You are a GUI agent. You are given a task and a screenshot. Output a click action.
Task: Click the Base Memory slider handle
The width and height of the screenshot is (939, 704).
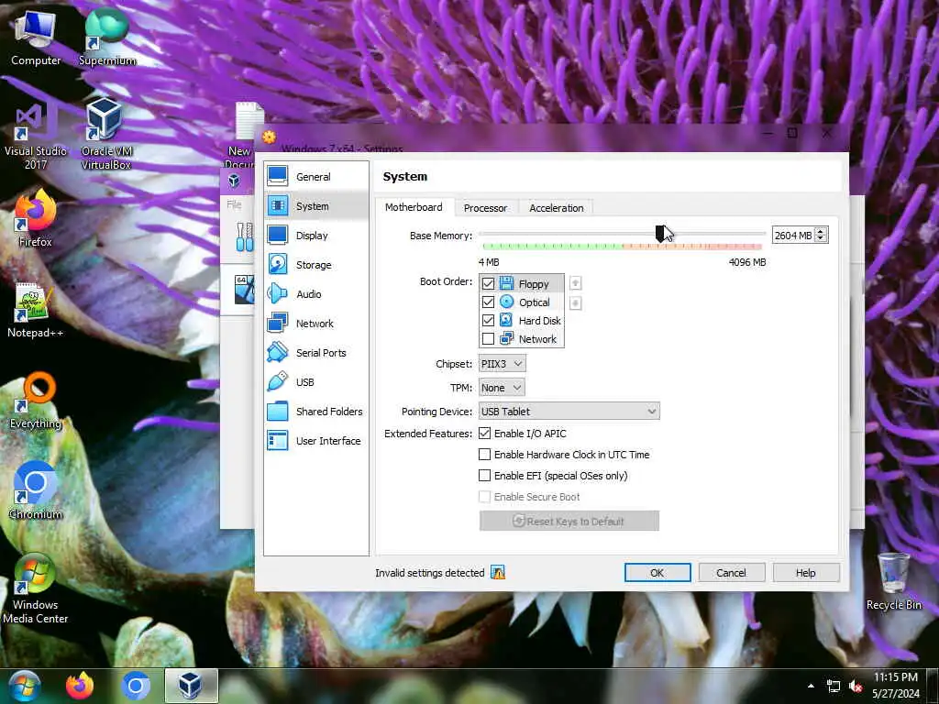(x=660, y=234)
